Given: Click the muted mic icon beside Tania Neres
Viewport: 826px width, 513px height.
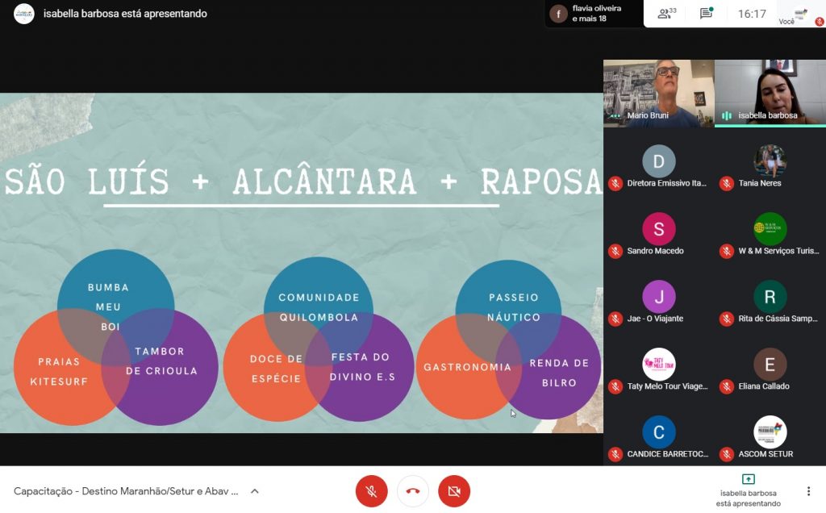Looking at the screenshot, I should pos(727,183).
